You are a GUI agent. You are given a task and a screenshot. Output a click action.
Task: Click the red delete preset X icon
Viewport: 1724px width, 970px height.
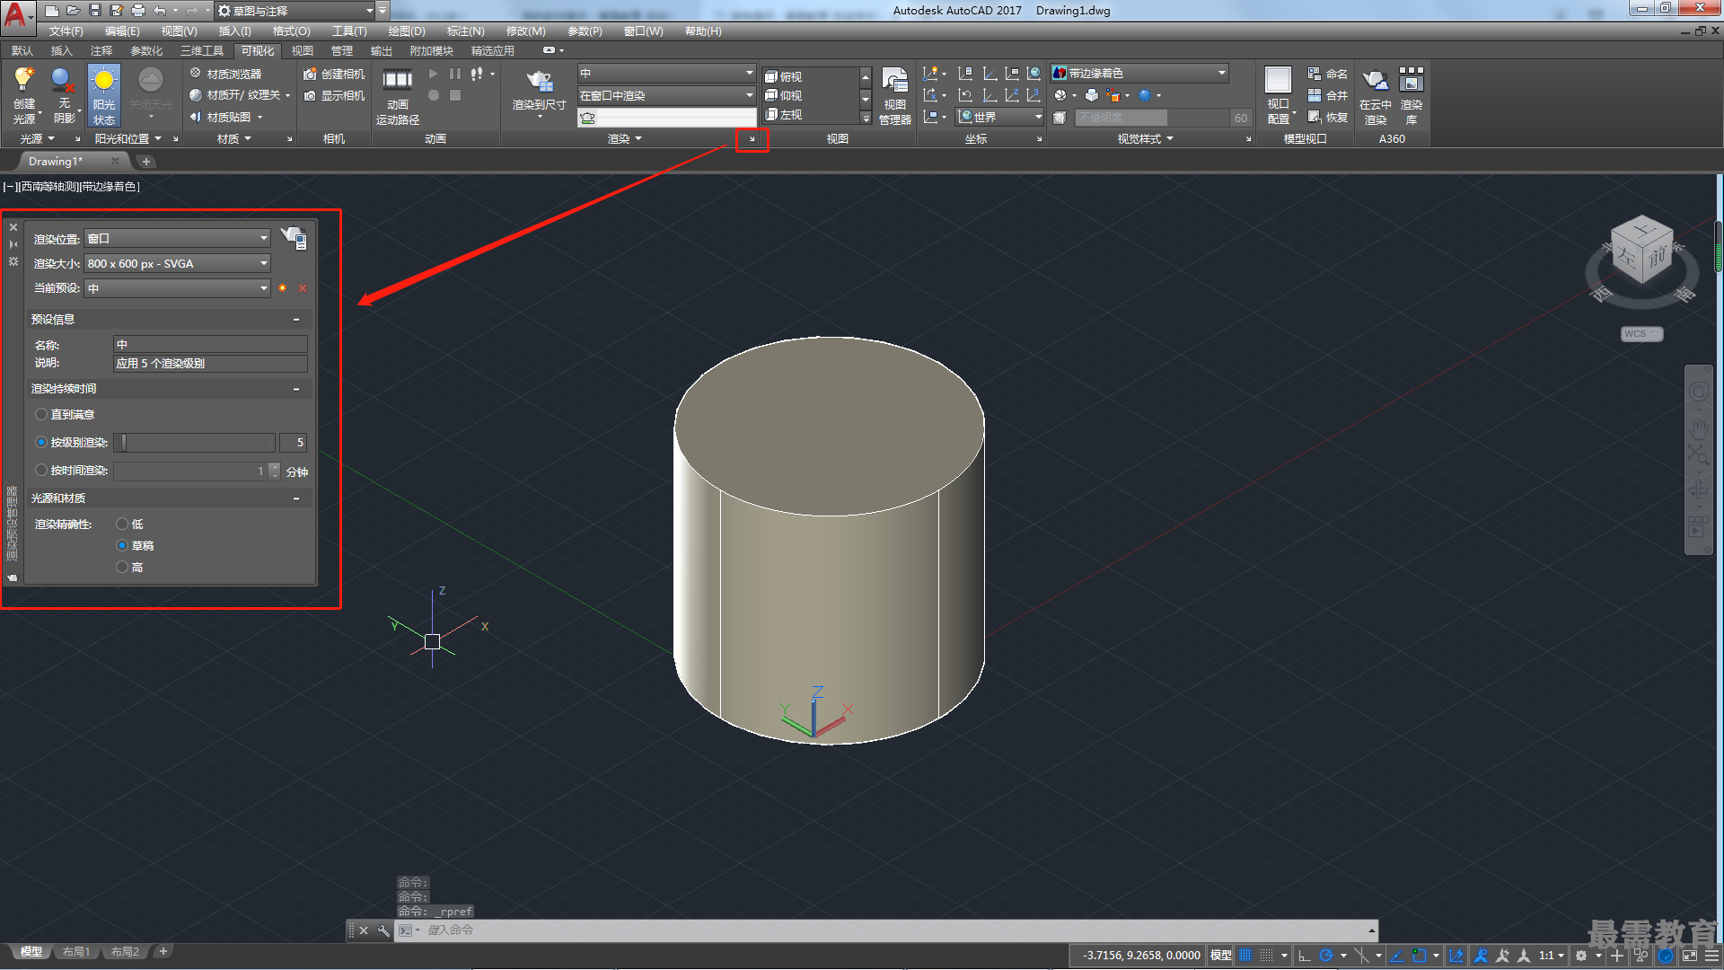pyautogui.click(x=303, y=288)
